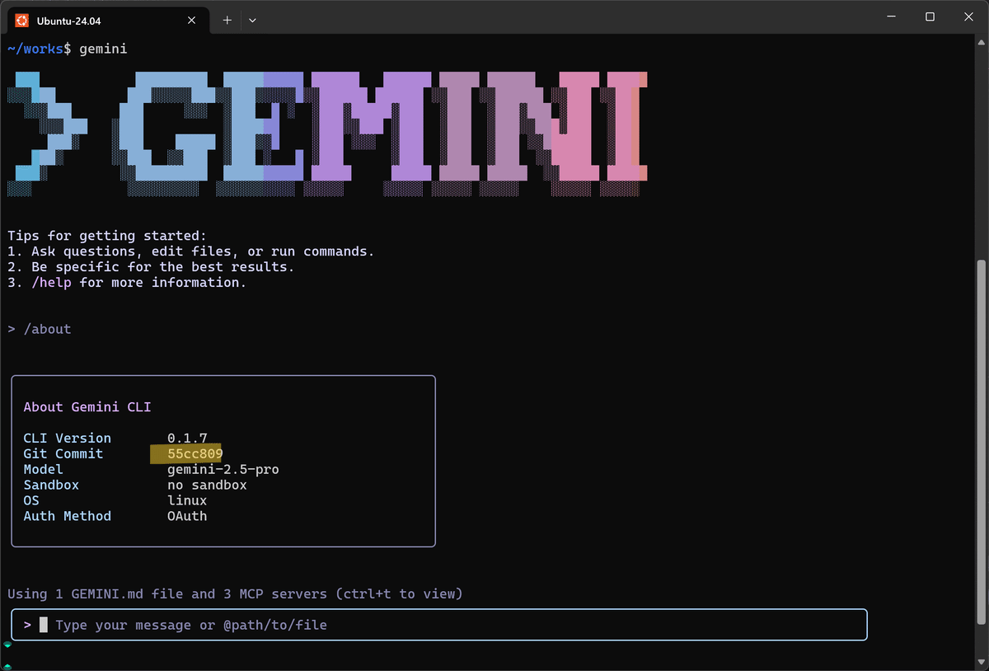
Task: Close the Ubuntu-24.04 tab
Action: 191,20
